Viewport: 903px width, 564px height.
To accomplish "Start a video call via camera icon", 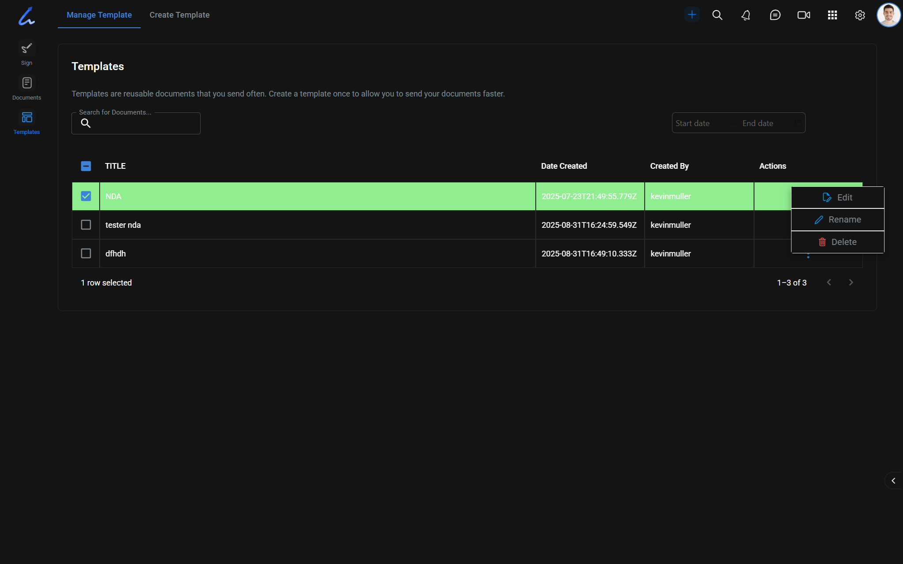I will pos(803,15).
